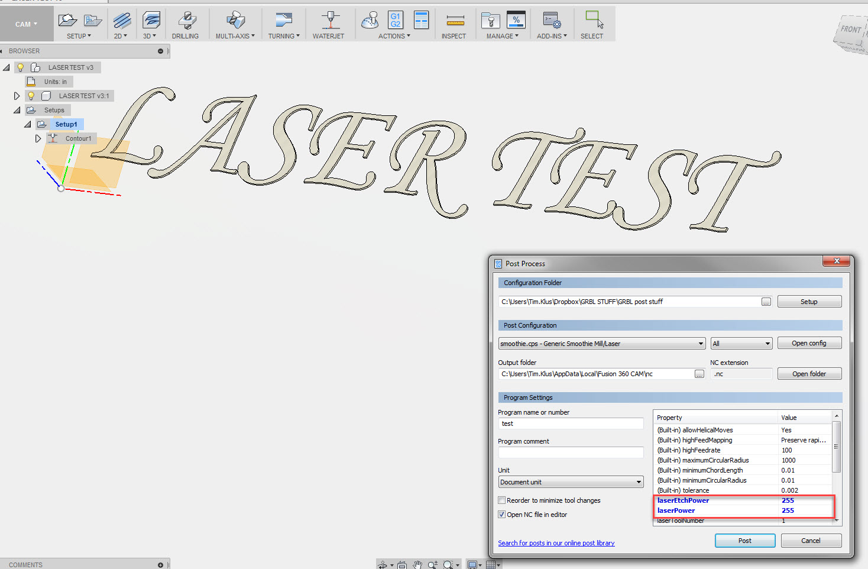
Task: Collapse the Setups tree node
Action: 17,110
